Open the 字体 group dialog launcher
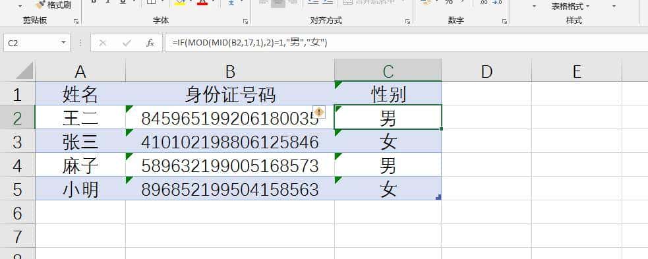 point(245,21)
